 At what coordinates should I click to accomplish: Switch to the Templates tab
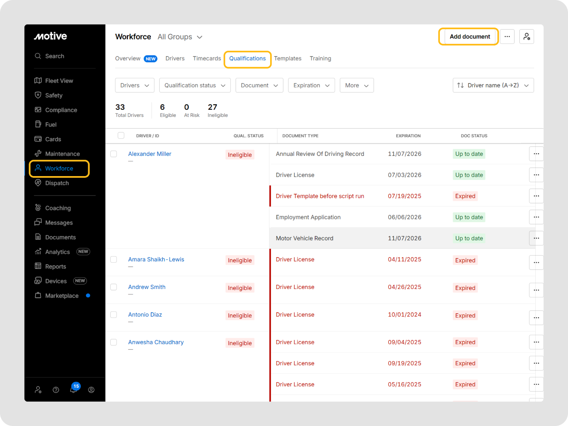(x=288, y=59)
